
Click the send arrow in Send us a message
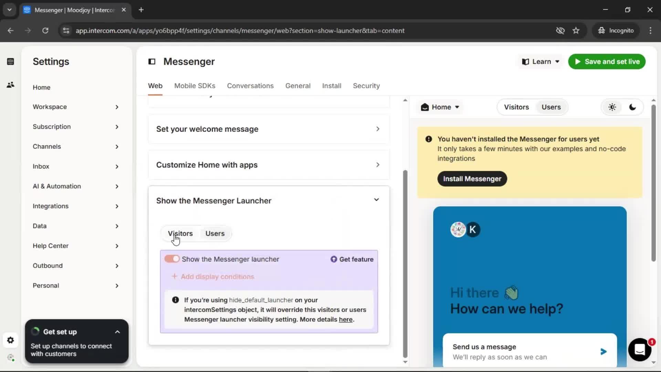[x=604, y=352]
